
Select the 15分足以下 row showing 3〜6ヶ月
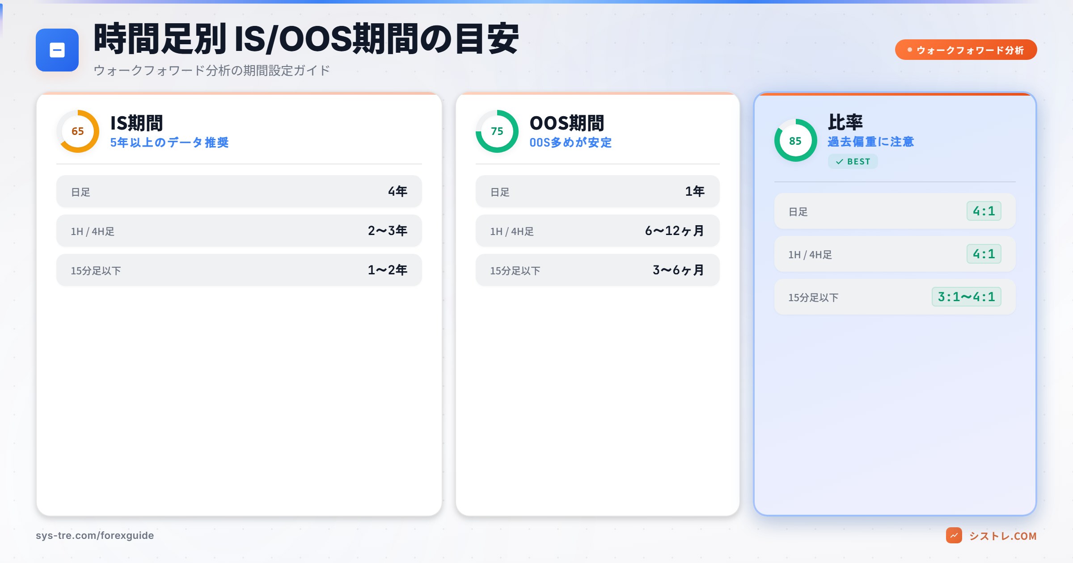(x=598, y=270)
